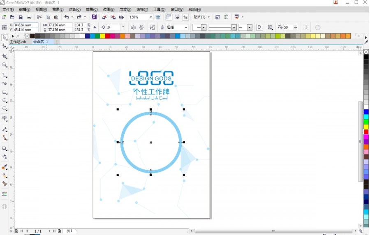Viewport: 370px width, 235px height.
Task: Click the X position input field
Action: pyautogui.click(x=25, y=25)
